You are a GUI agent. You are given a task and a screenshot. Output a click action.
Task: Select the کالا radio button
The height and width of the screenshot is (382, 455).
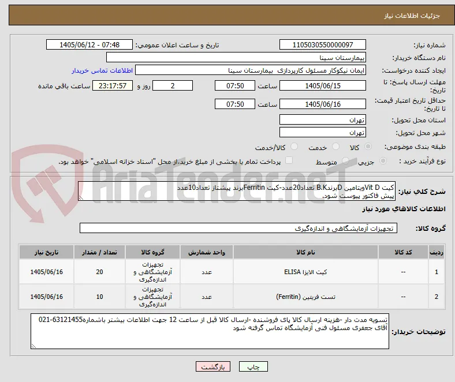pos(368,147)
